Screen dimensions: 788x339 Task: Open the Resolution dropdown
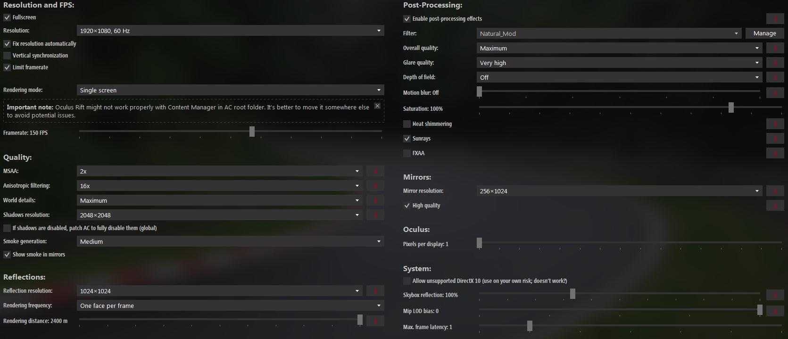coord(230,31)
